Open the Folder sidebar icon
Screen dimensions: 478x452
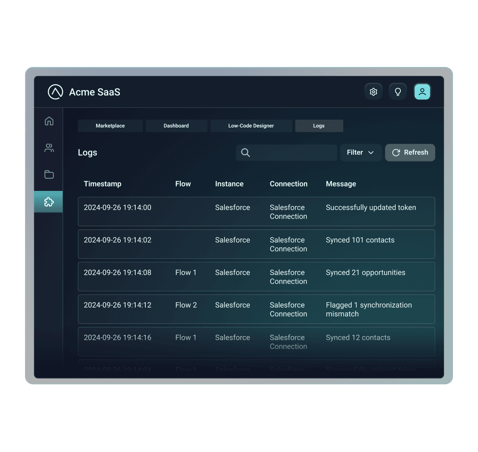point(49,174)
